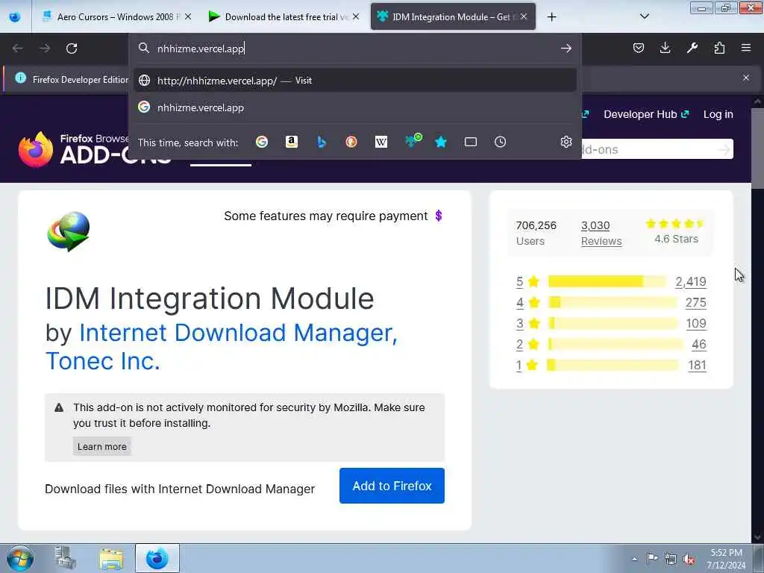This screenshot has width=764, height=573.
Task: Open the 181 one-star reviews count
Action: pos(697,366)
